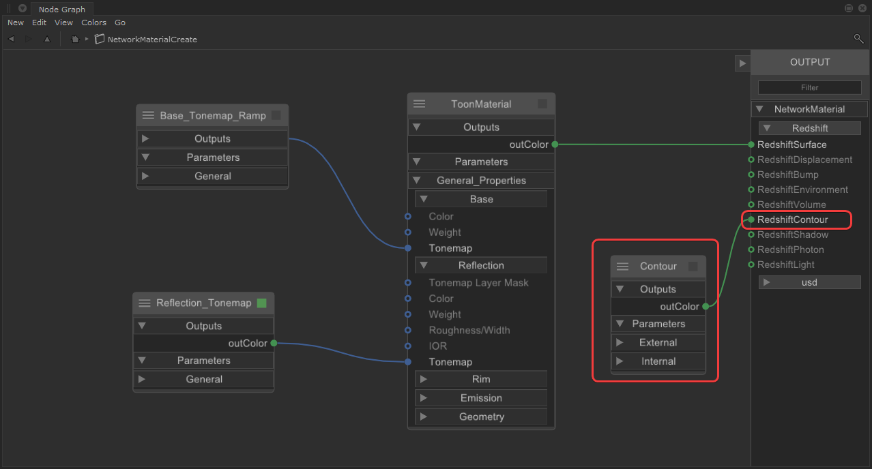
Task: Click the Reflection_Tonemap node title
Action: [204, 303]
